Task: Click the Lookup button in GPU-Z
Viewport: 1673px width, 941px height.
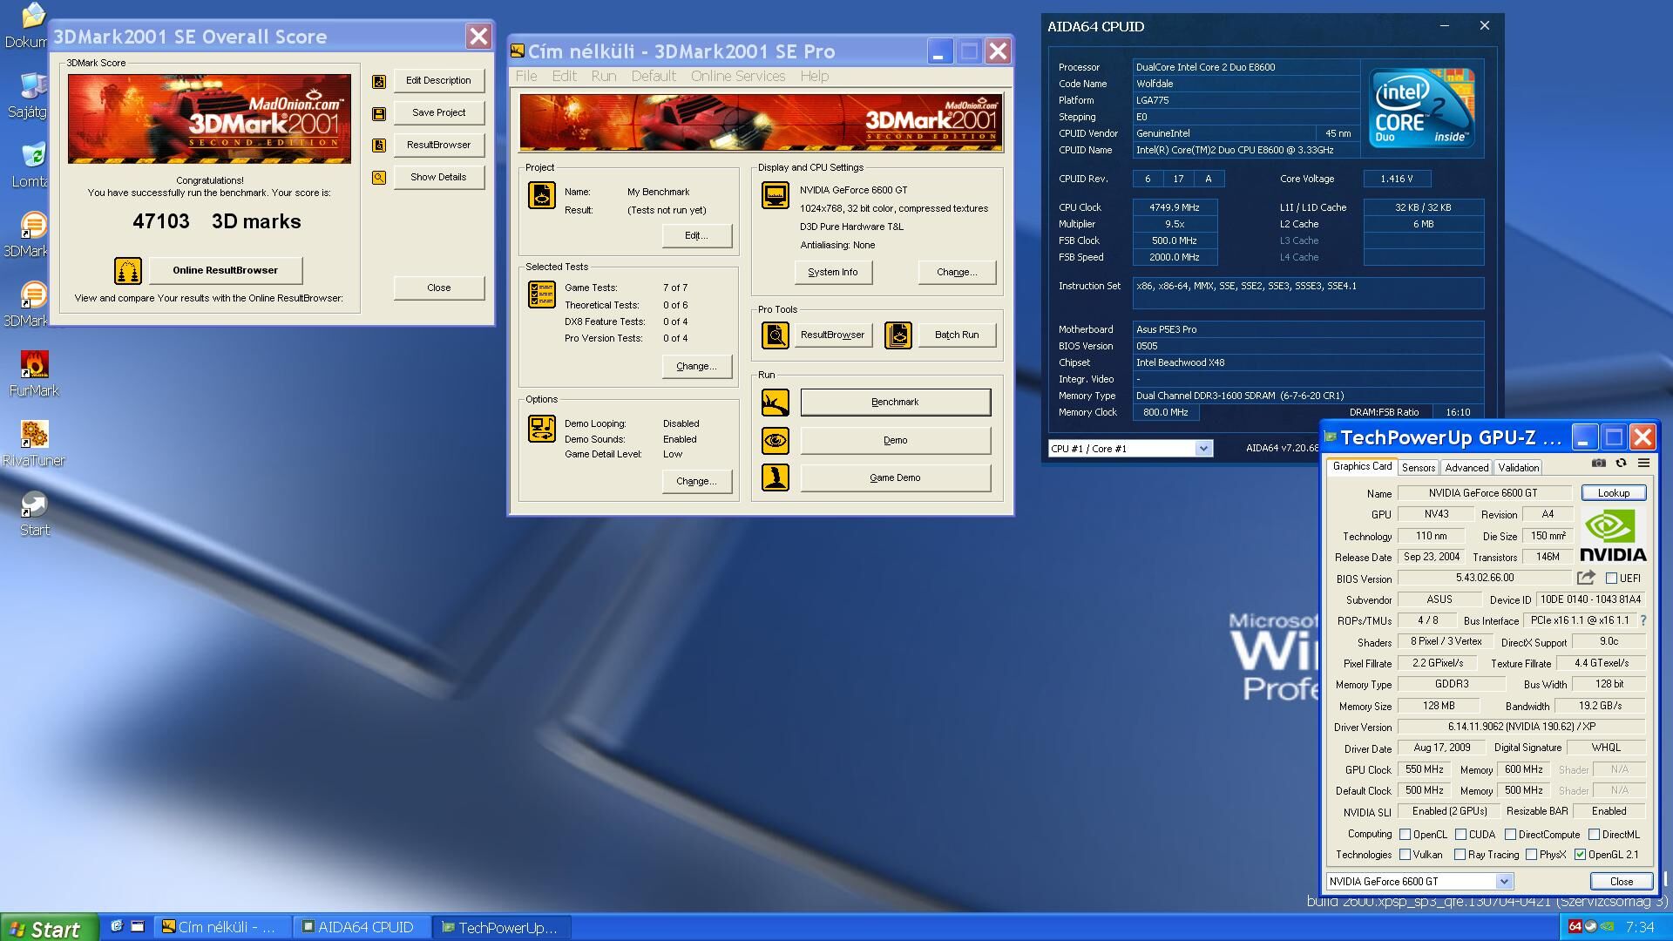Action: coord(1614,493)
